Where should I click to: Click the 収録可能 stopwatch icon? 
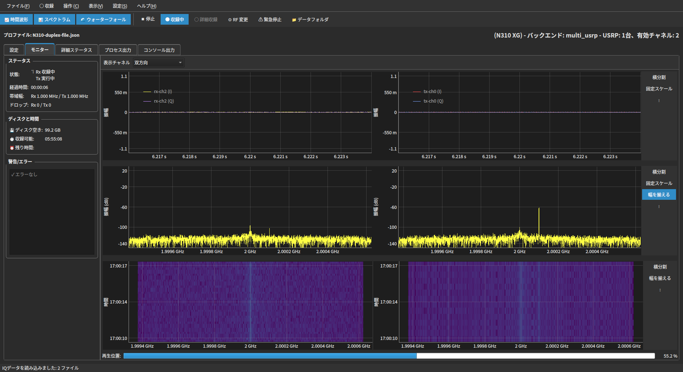click(x=12, y=139)
